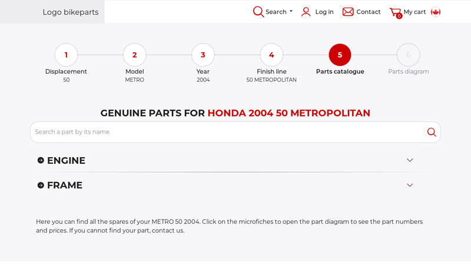Open the Search dropdown caret

[x=291, y=11]
